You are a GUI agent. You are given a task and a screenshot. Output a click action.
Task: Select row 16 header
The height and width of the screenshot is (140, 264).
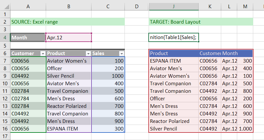click(5, 129)
